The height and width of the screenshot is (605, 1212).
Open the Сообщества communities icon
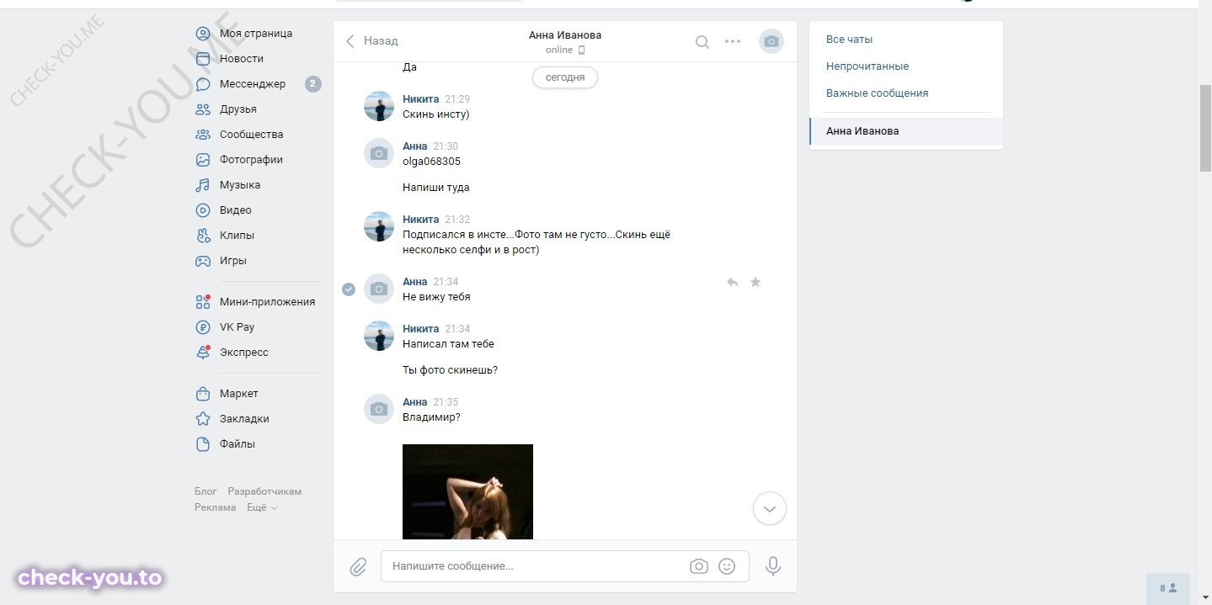203,135
